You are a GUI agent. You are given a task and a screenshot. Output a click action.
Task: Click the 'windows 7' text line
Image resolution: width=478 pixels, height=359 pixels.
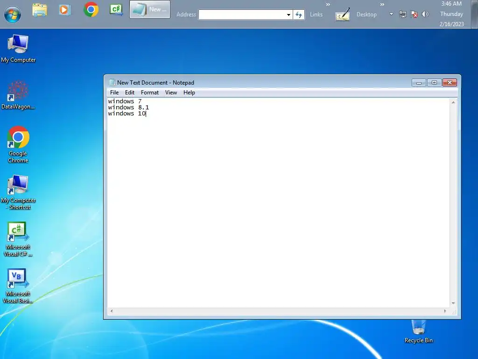tap(125, 101)
